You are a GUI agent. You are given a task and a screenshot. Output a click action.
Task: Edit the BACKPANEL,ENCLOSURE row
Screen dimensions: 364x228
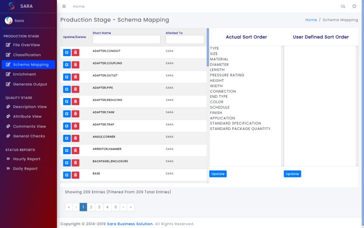[x=67, y=163]
